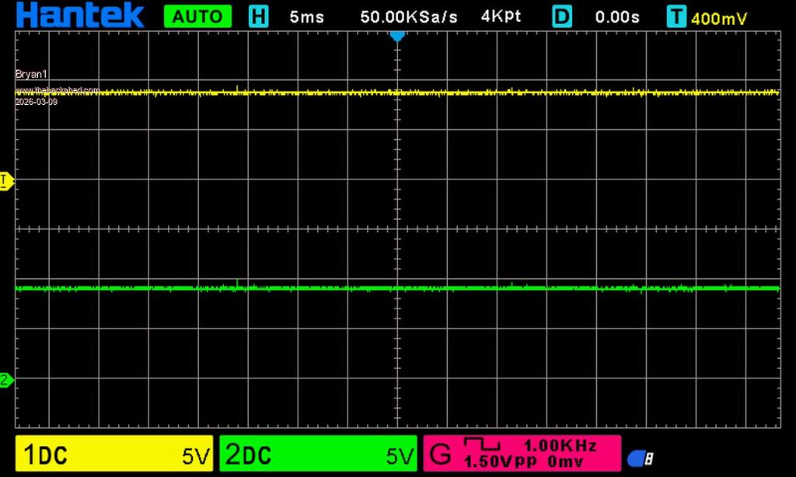Click the blue H horizontal timebase icon
Screen dimensions: 796x477
click(258, 16)
